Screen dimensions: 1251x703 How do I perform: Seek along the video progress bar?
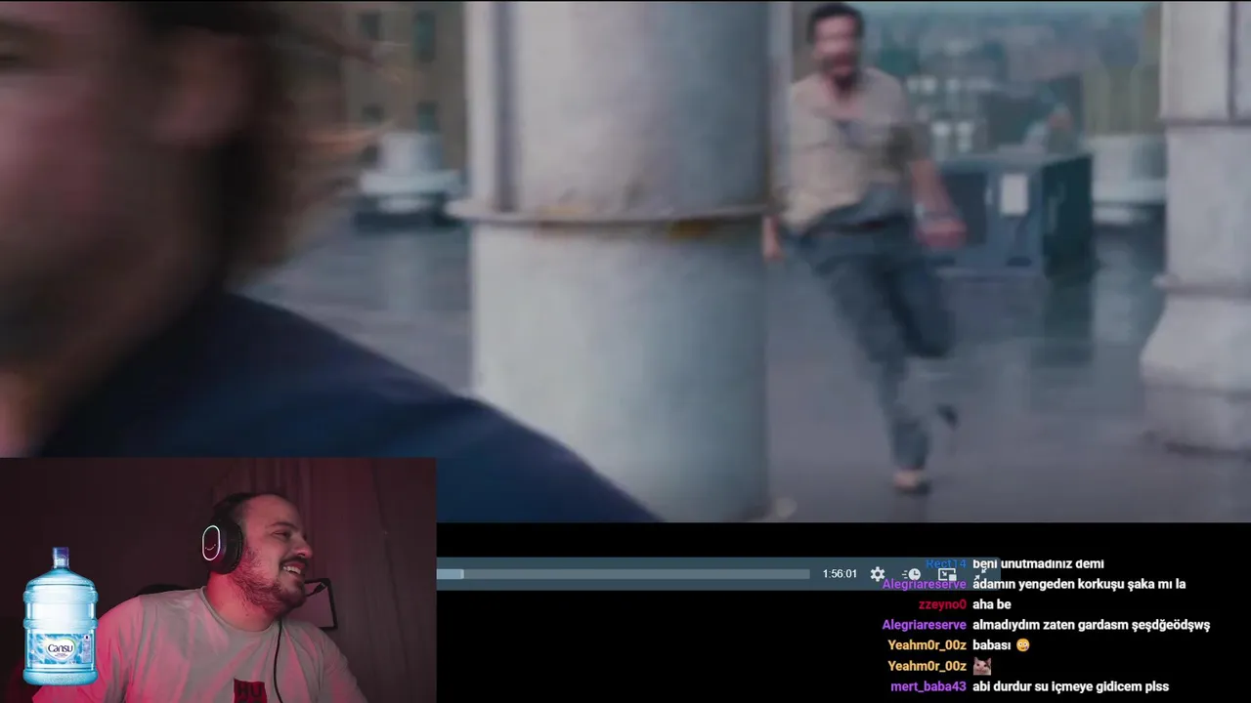(x=624, y=574)
